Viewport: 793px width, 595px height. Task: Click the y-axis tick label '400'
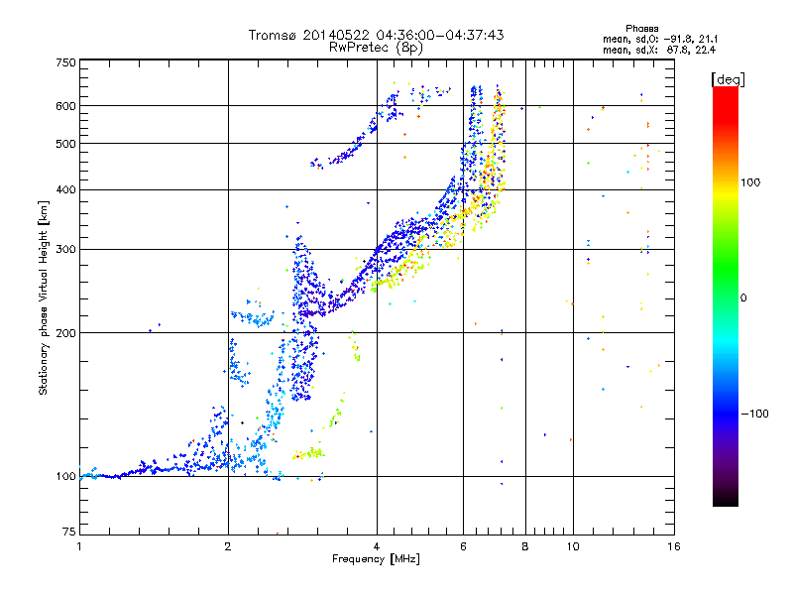(x=65, y=190)
